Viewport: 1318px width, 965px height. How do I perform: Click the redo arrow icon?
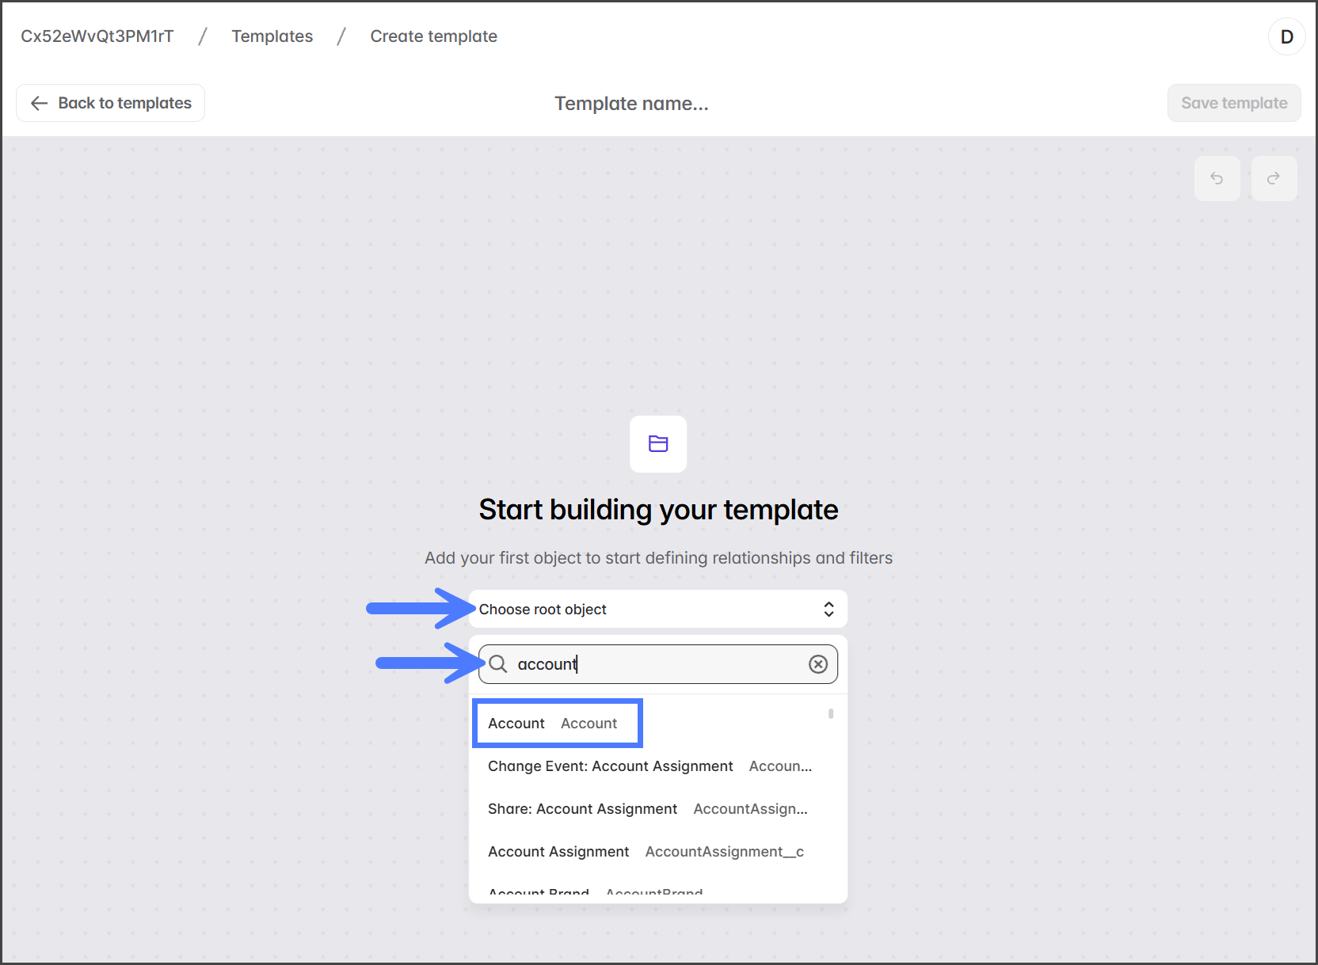tap(1274, 178)
